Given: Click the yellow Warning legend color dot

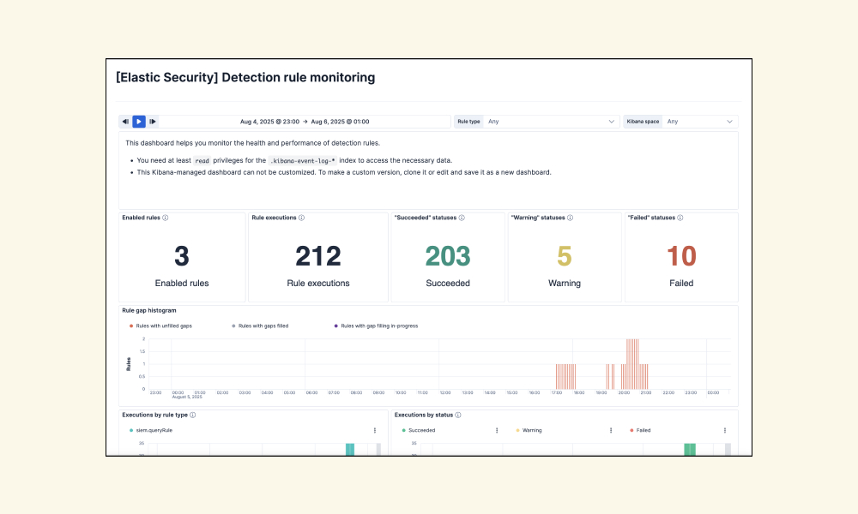Looking at the screenshot, I should 517,430.
